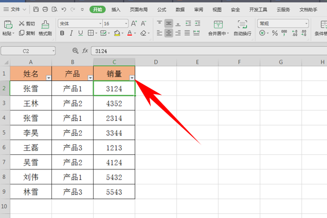Click Distributed alignment icon

pyautogui.click(x=196, y=33)
